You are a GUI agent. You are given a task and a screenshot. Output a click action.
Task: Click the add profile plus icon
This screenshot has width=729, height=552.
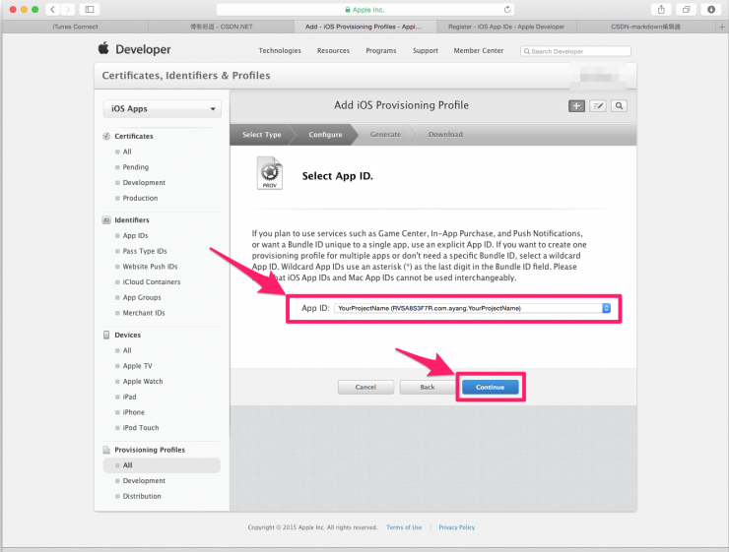pos(576,106)
